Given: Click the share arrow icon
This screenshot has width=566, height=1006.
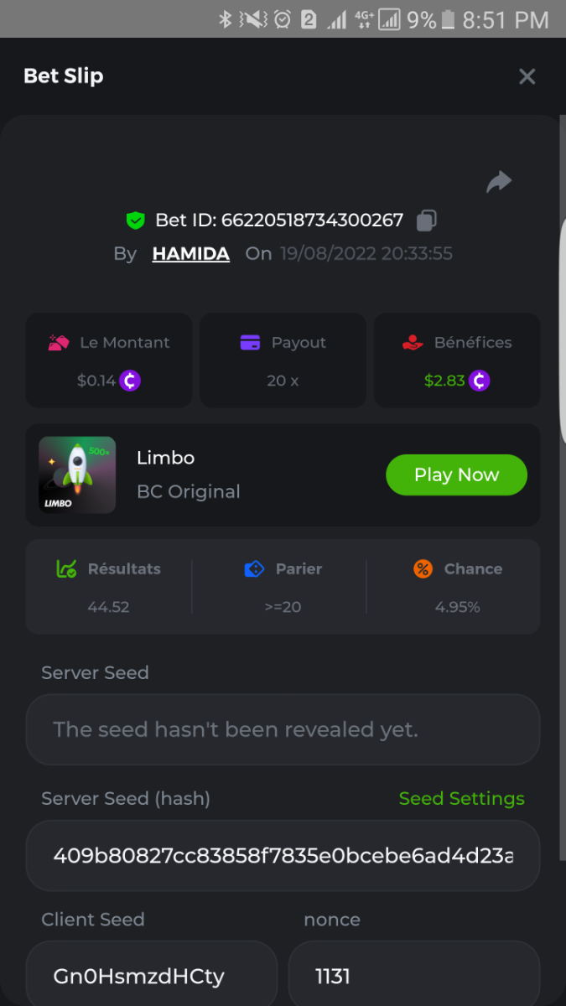Looking at the screenshot, I should (499, 182).
